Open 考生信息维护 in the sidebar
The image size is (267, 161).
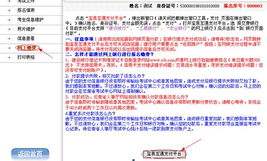(x=30, y=20)
